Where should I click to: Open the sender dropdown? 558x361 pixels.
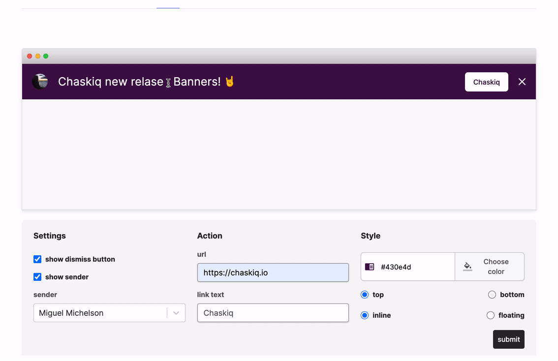[x=109, y=313]
